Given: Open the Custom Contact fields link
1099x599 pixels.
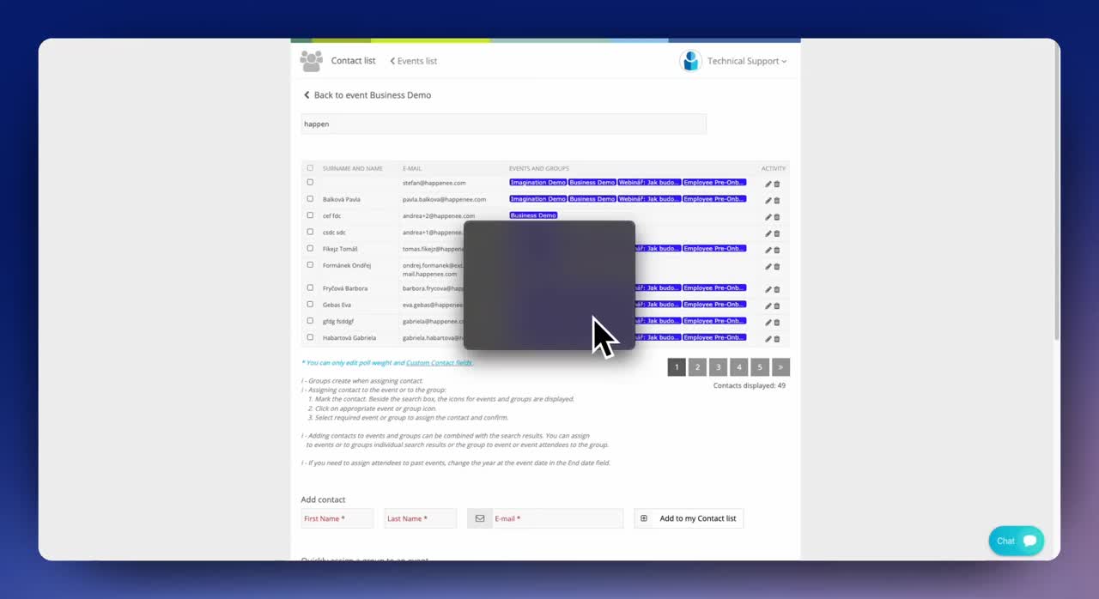Looking at the screenshot, I should (x=439, y=363).
